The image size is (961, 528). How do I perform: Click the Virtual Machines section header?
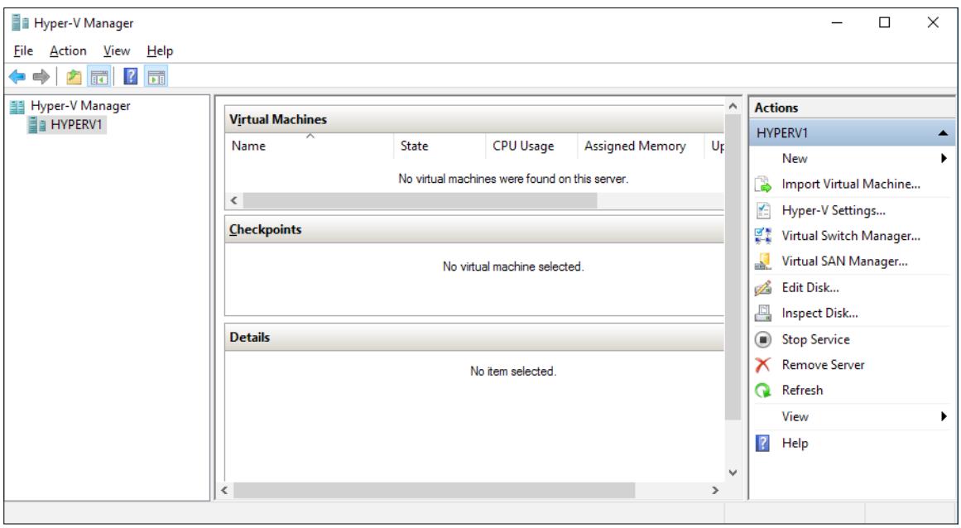pos(474,119)
